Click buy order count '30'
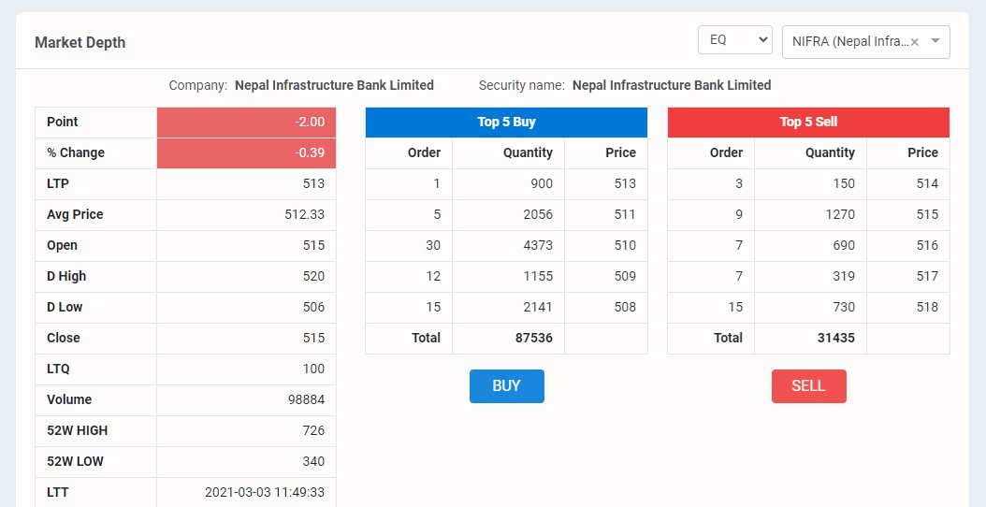Image resolution: width=986 pixels, height=507 pixels. (433, 245)
